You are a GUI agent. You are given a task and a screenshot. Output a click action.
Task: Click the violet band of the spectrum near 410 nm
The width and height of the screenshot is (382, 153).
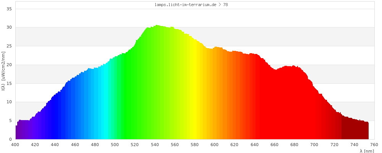(25, 130)
